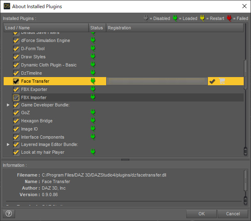This screenshot has height=221, width=251.
Task: Click the Hexagon Bridge status plug icon
Action: click(93, 121)
